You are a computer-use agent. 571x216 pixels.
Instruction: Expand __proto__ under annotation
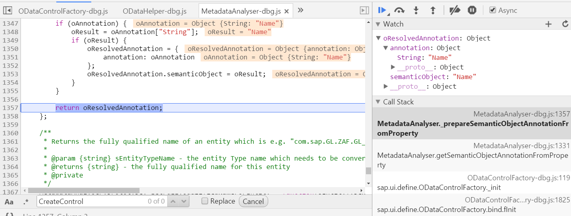tap(393, 67)
